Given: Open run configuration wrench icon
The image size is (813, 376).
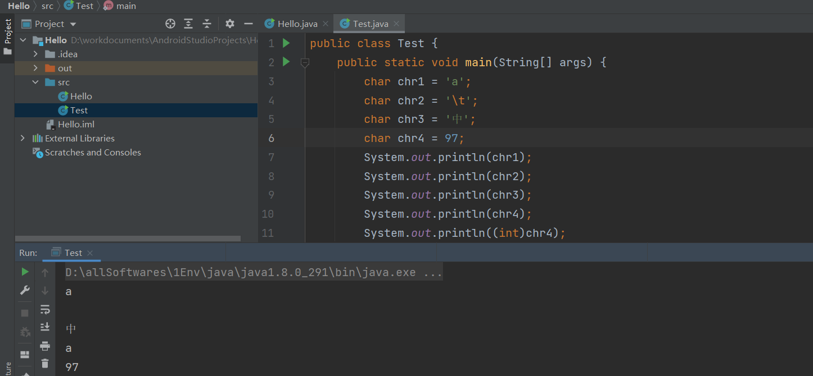Looking at the screenshot, I should coord(25,290).
